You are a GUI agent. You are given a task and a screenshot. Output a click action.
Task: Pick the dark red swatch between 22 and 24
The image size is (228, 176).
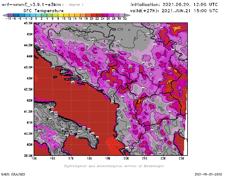[99, 15]
